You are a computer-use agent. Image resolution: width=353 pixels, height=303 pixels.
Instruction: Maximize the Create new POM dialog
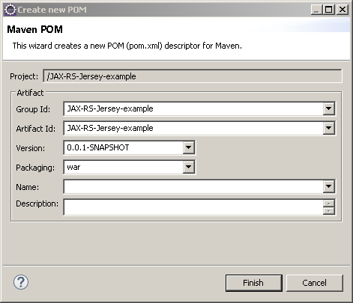click(329, 10)
